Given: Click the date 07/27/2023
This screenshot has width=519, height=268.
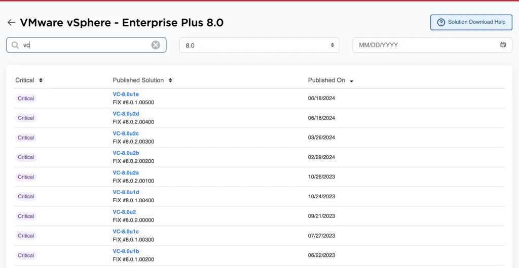Looking at the screenshot, I should 321,236.
